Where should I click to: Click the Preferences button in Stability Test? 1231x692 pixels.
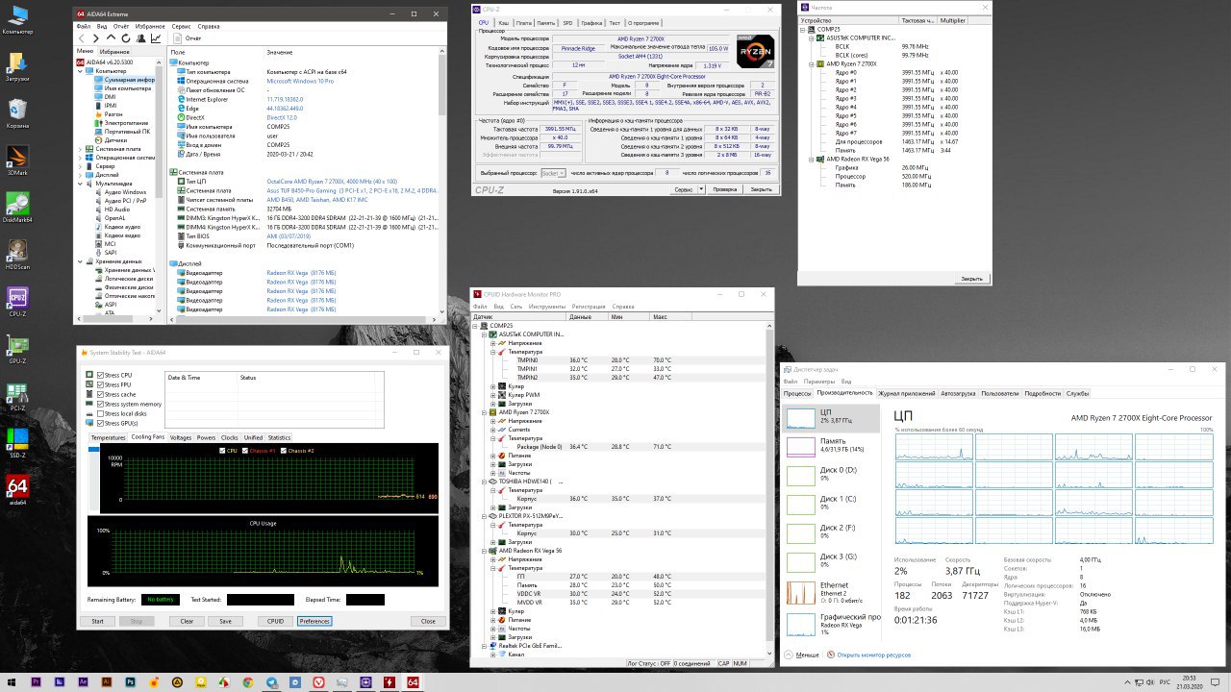click(314, 621)
